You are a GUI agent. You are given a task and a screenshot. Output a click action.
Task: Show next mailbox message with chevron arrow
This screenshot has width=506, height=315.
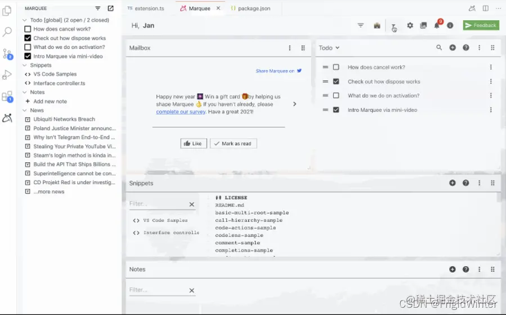294,104
